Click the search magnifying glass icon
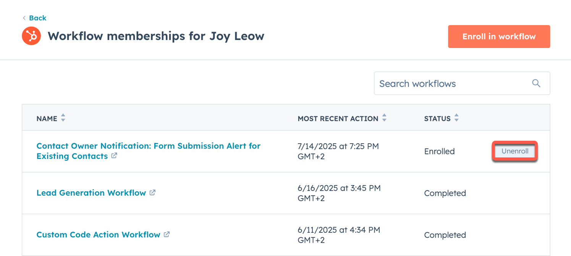This screenshot has height=256, width=571. [x=536, y=83]
